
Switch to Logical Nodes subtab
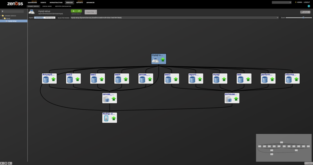(47, 6)
